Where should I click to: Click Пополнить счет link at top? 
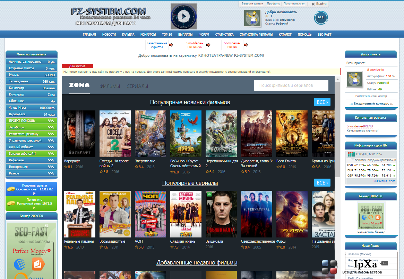pos(294,3)
